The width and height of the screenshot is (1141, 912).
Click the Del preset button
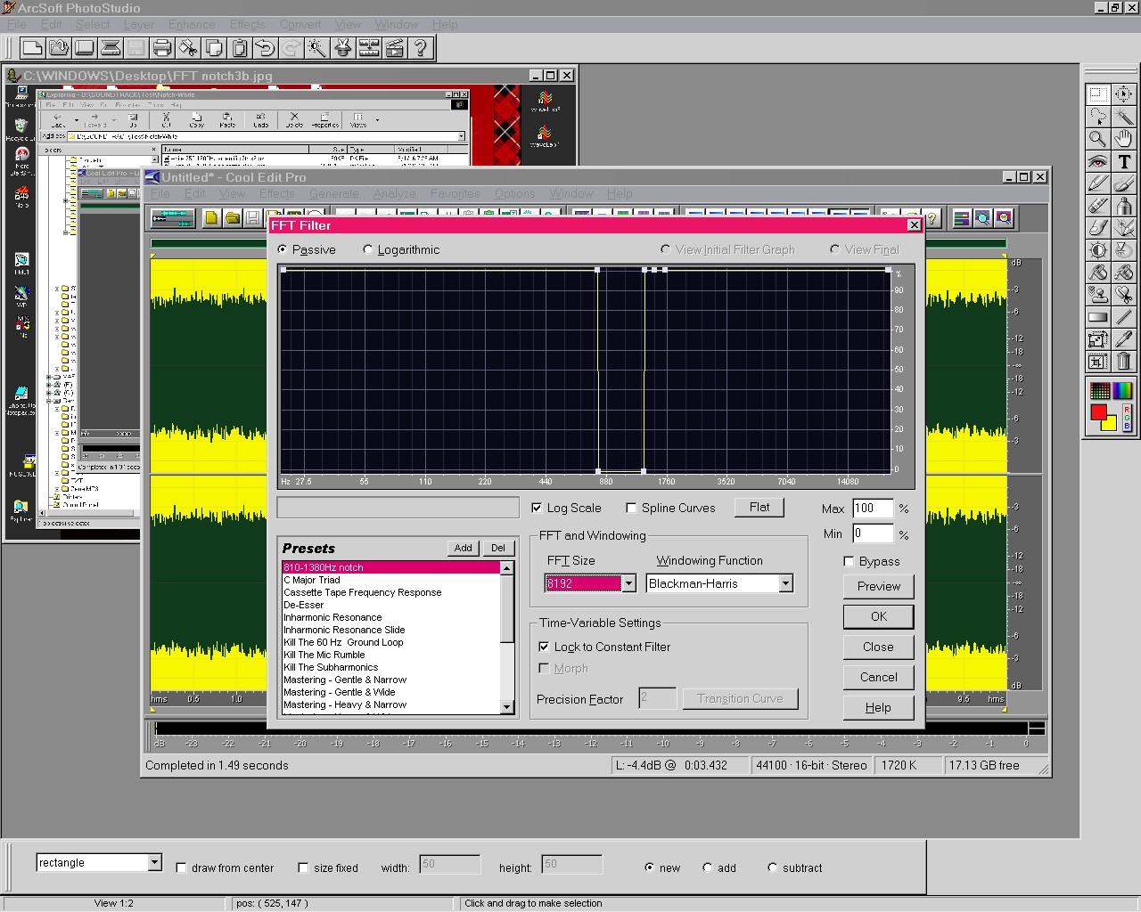[498, 548]
